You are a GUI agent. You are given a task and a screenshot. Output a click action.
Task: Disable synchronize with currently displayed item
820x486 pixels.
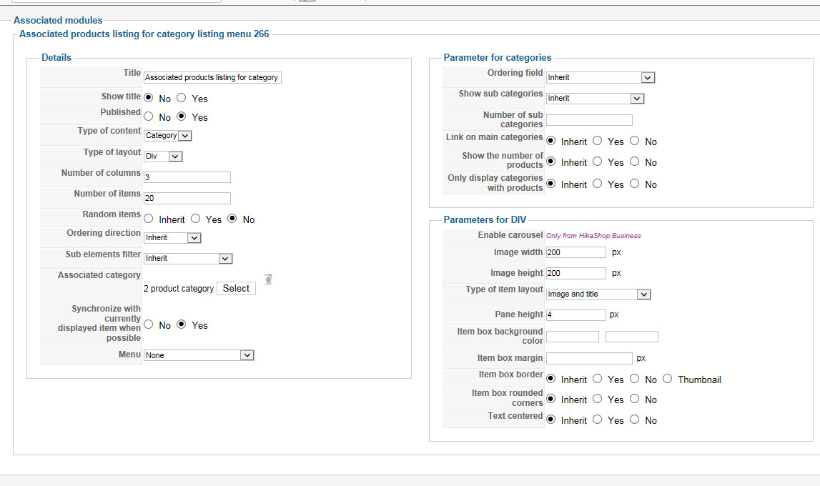(149, 324)
